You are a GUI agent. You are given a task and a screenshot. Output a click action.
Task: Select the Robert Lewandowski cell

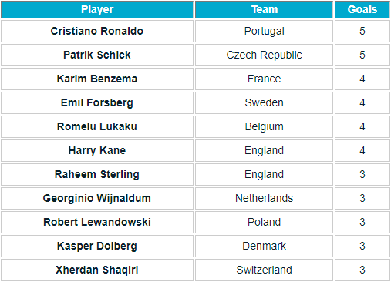[x=97, y=222]
